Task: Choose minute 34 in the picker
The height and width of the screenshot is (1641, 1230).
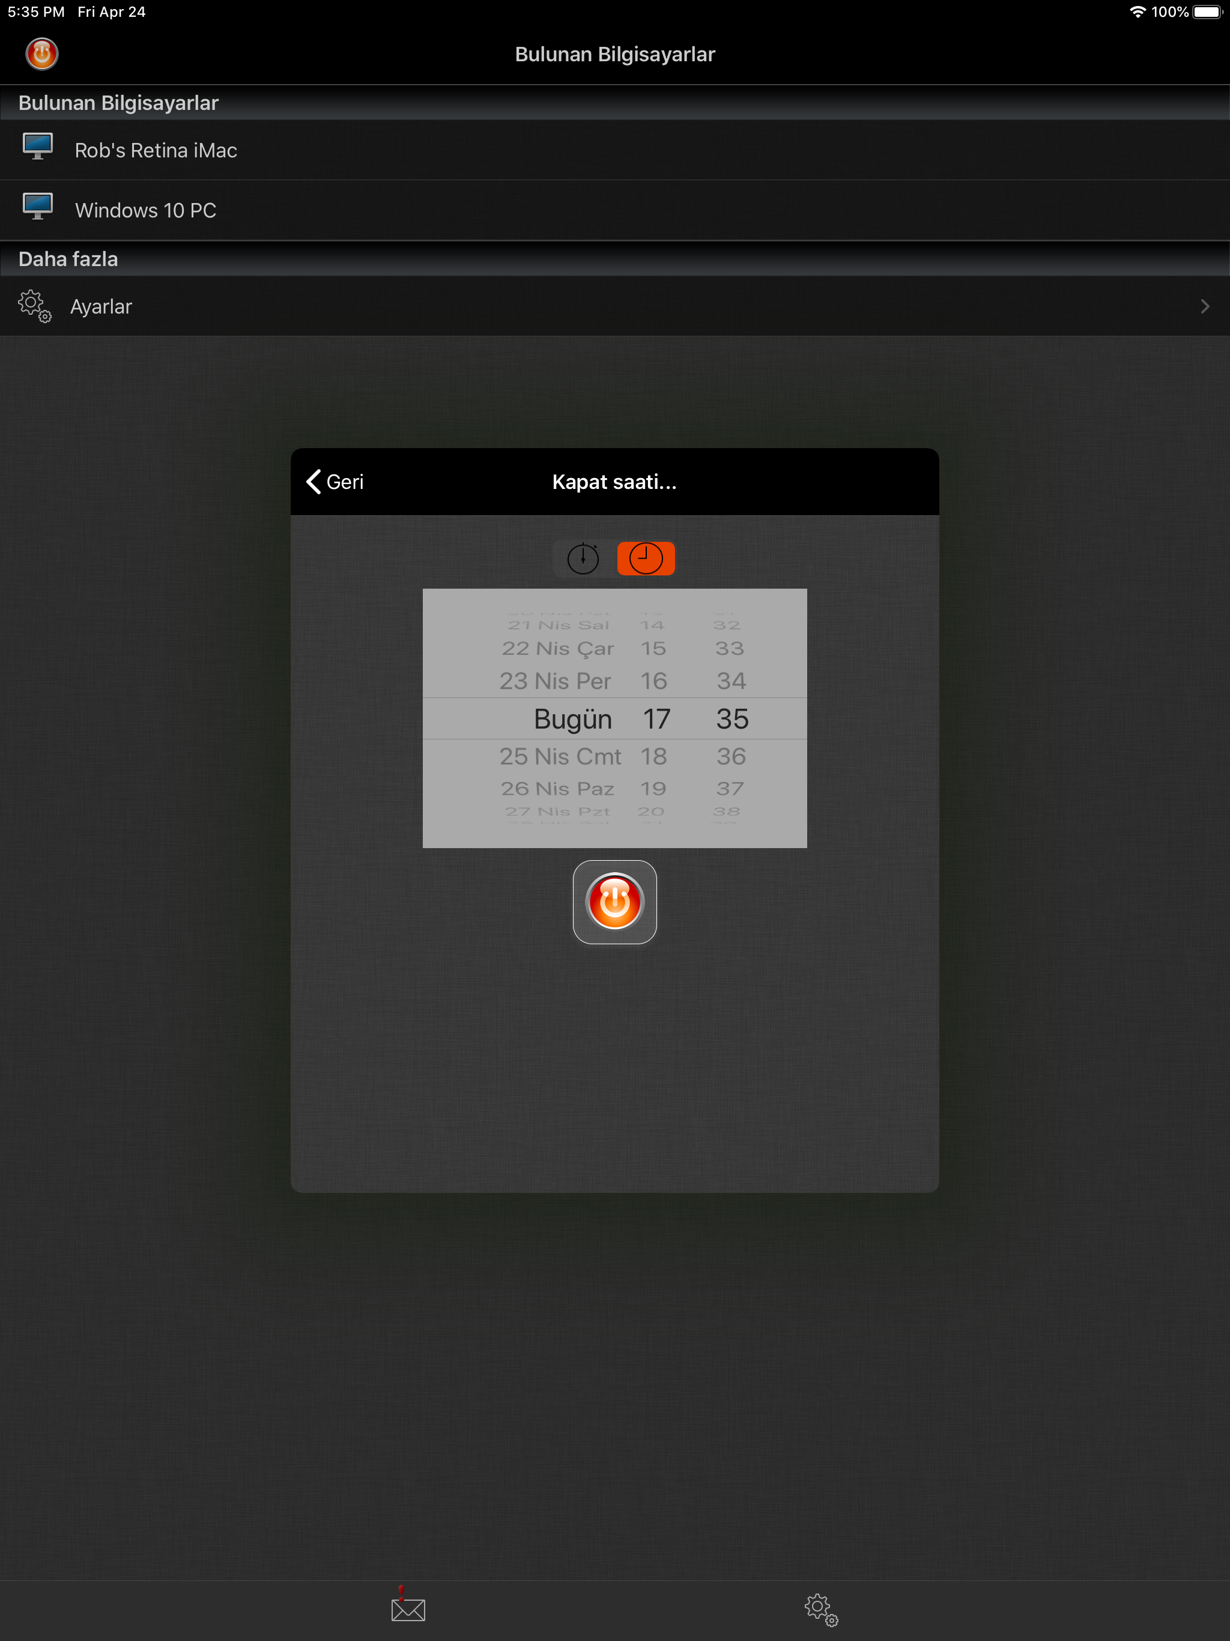Action: pyautogui.click(x=731, y=681)
